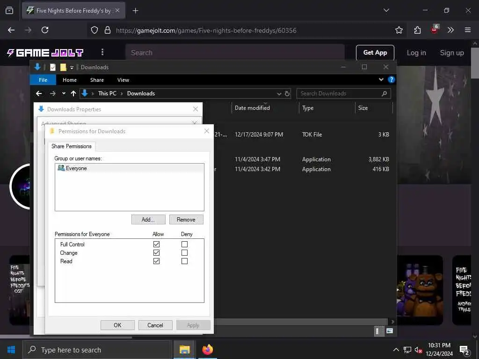Image resolution: width=479 pixels, height=359 pixels.
Task: Open the Share ribbon tab
Action: click(x=97, y=80)
